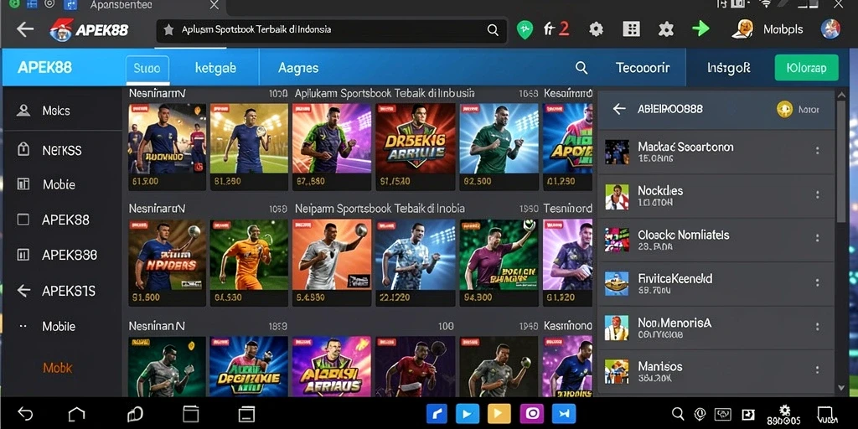Click the taskbar search magnifier icon
The image size is (858, 429).
click(677, 414)
